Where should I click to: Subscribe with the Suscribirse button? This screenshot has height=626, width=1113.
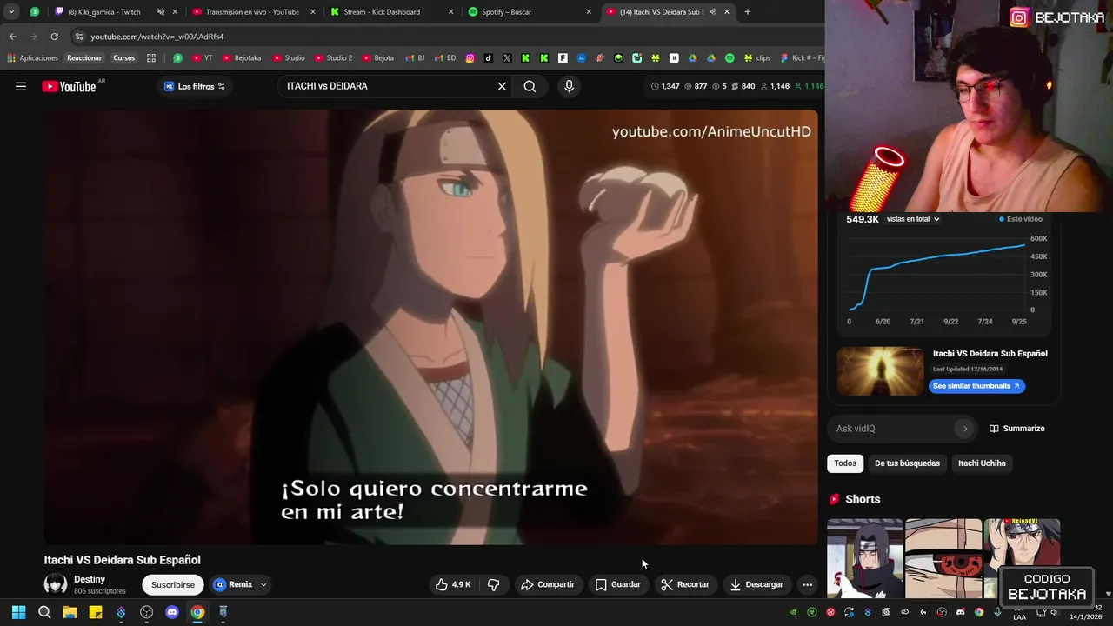[173, 584]
